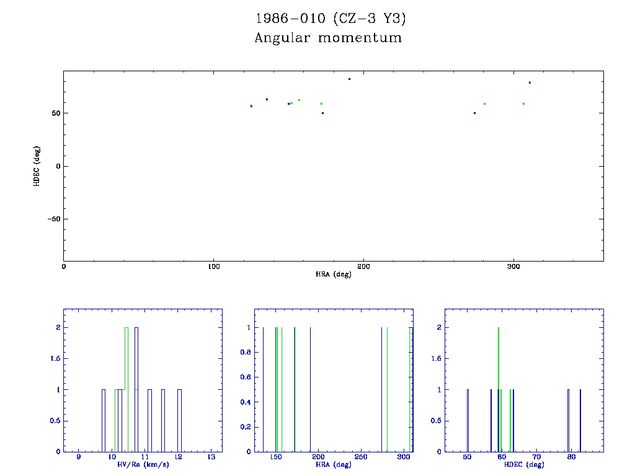Click the HV/Re (km/s) axis label
The image size is (635, 476).
[x=143, y=465]
